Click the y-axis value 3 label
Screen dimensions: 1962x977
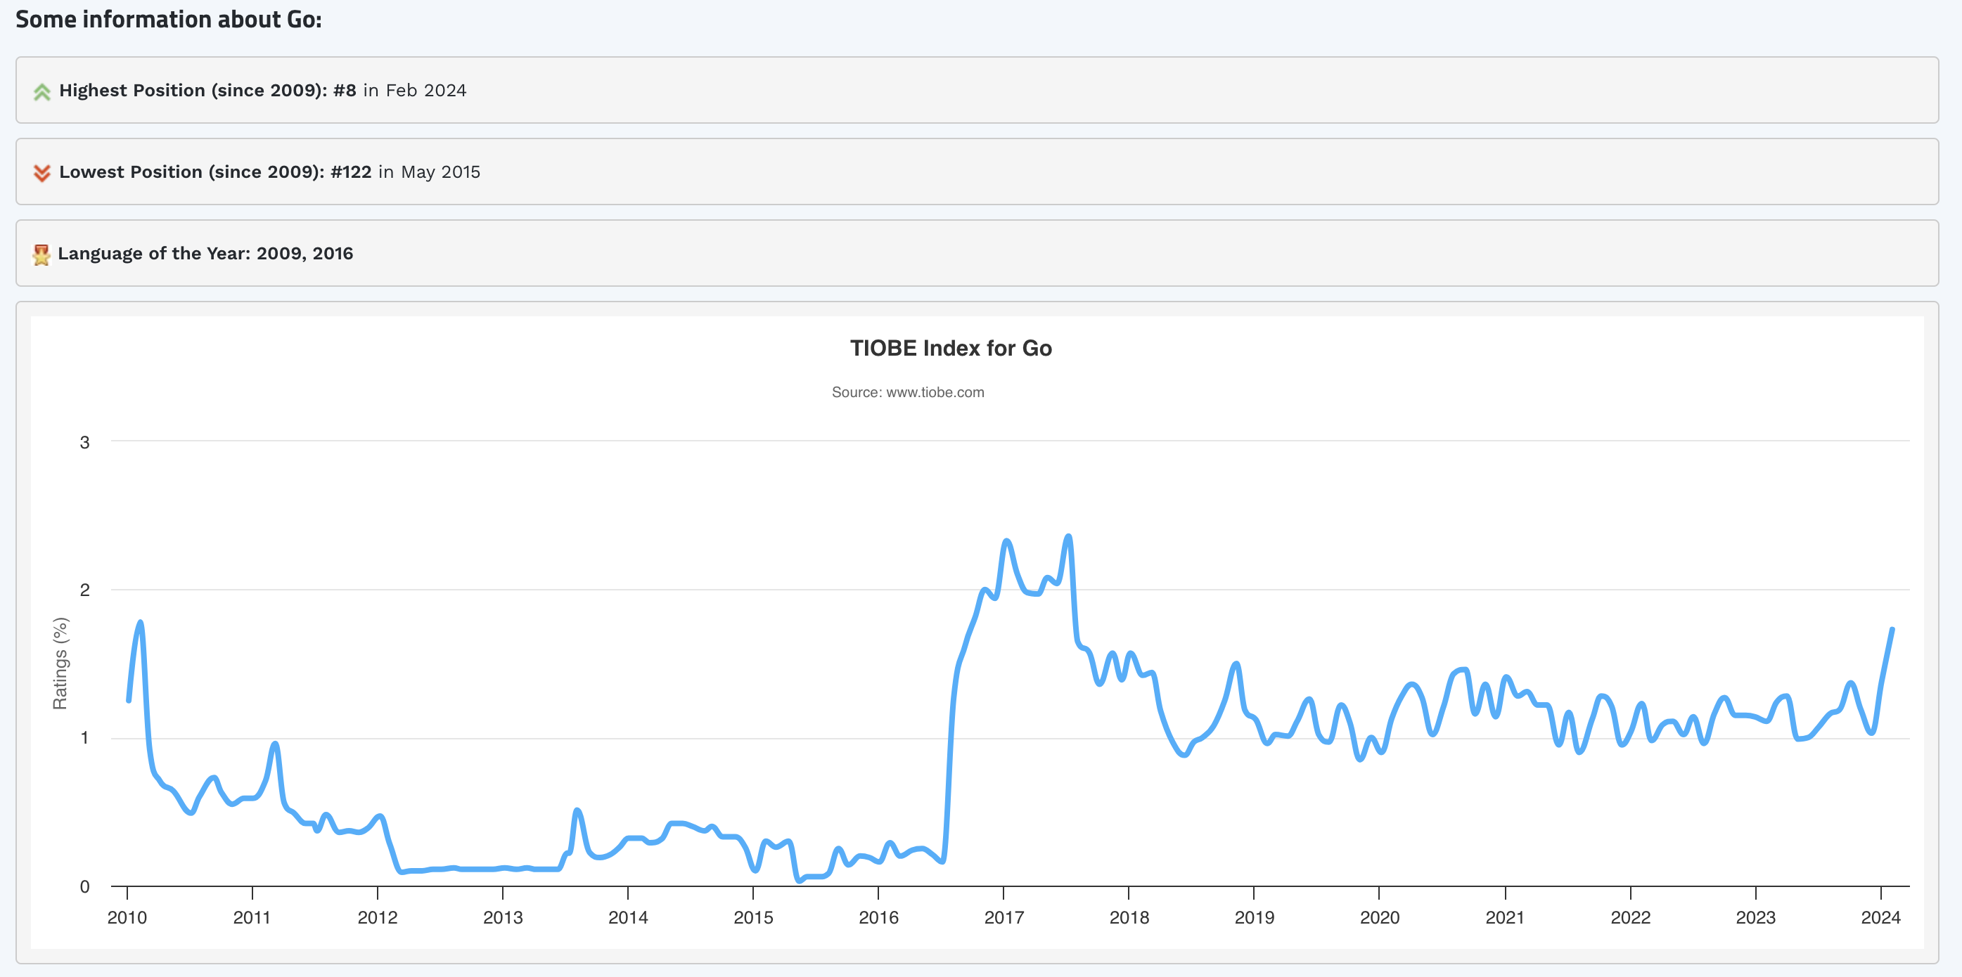tap(84, 442)
